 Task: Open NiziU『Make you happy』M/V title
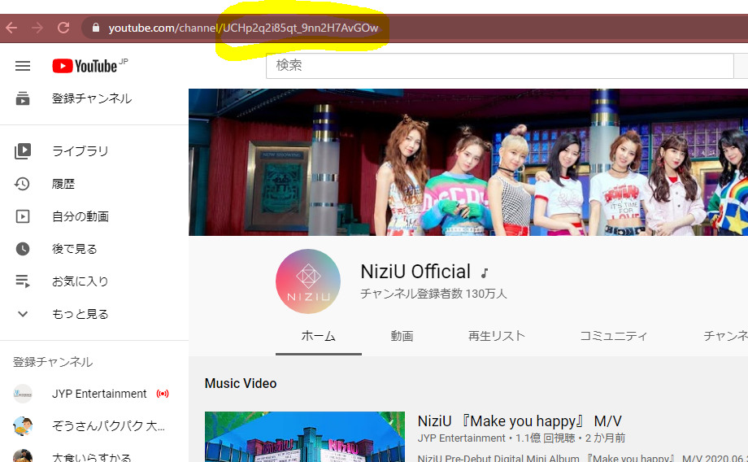coord(520,421)
